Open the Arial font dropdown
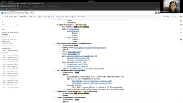This screenshot has width=183, height=103. pos(32,17)
